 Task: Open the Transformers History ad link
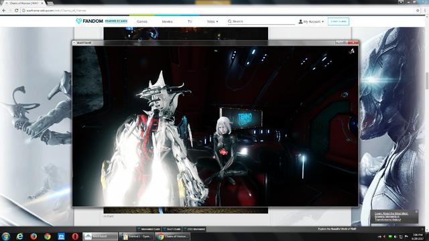[x=391, y=216]
